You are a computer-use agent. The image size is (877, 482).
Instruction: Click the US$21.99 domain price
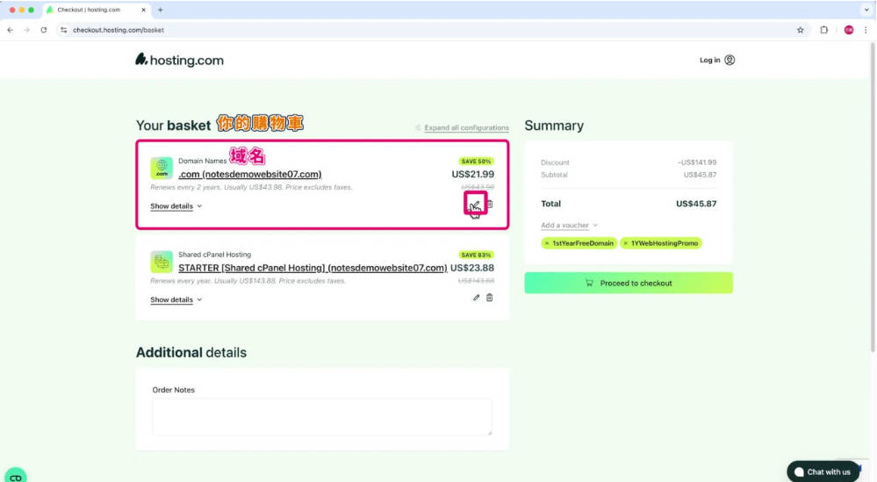point(472,175)
